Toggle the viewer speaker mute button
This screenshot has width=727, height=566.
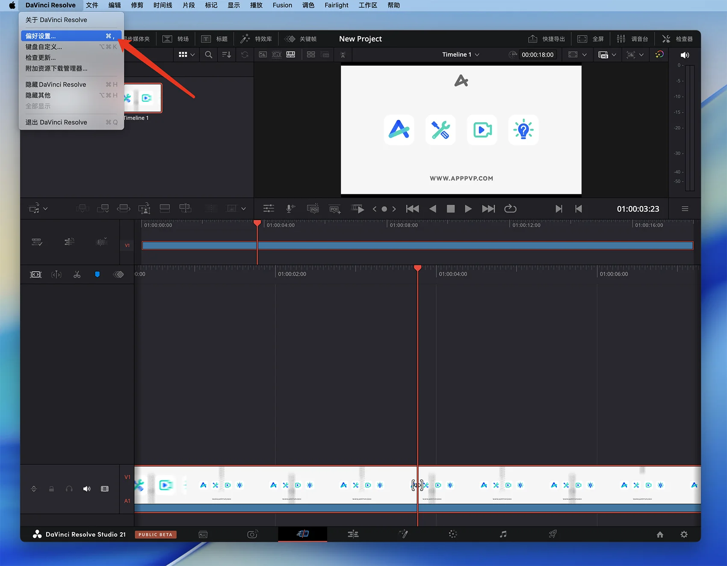pos(685,55)
